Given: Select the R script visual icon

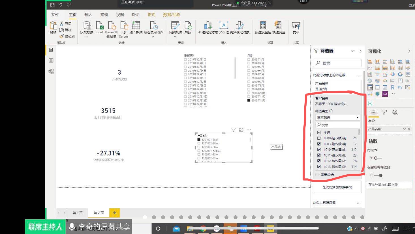Looking at the screenshot, I should click(392, 87).
